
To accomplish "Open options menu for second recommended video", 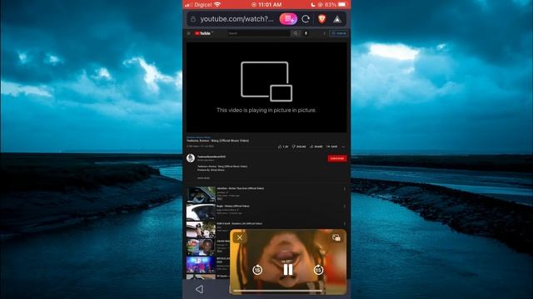I will point(344,207).
